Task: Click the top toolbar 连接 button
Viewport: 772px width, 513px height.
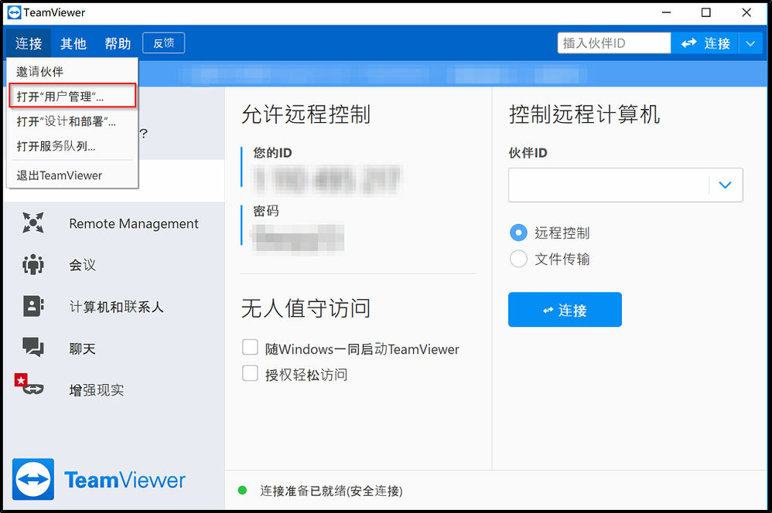Action: [705, 43]
